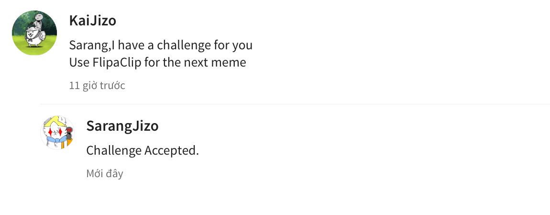The image size is (550, 215).
Task: Click the "11 giờ trước" timestamp
Action: click(x=97, y=86)
